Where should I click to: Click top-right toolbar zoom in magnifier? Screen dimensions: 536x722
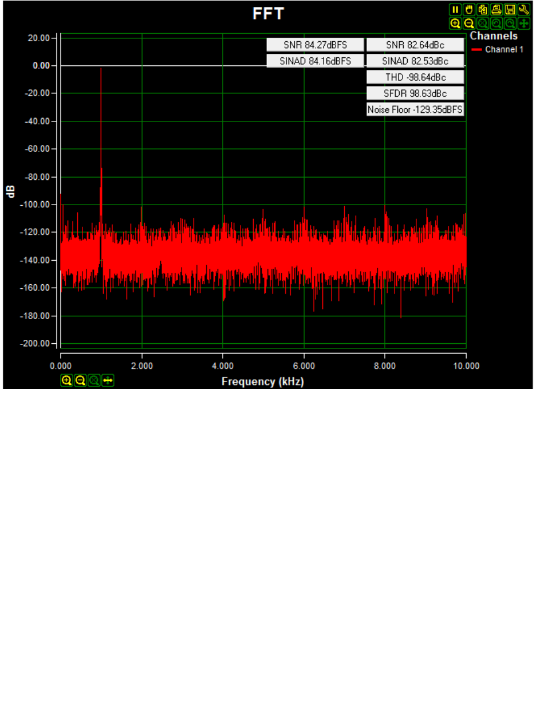[455, 23]
